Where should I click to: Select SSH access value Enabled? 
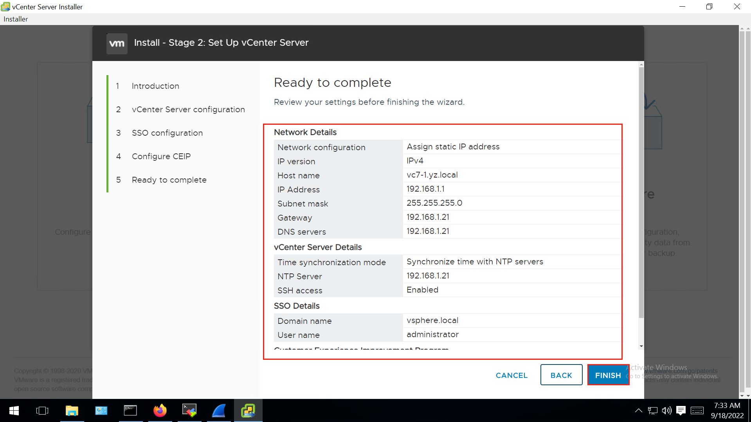tap(422, 290)
